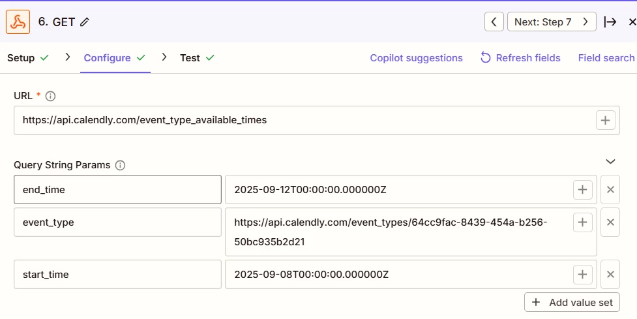The image size is (637, 319).
Task: Open Field search
Action: click(x=606, y=58)
